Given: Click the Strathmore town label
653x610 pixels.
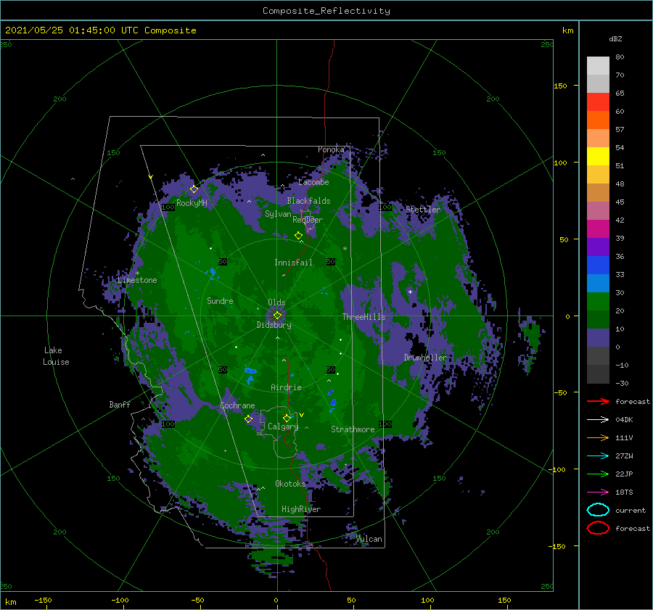Looking at the screenshot, I should [353, 429].
